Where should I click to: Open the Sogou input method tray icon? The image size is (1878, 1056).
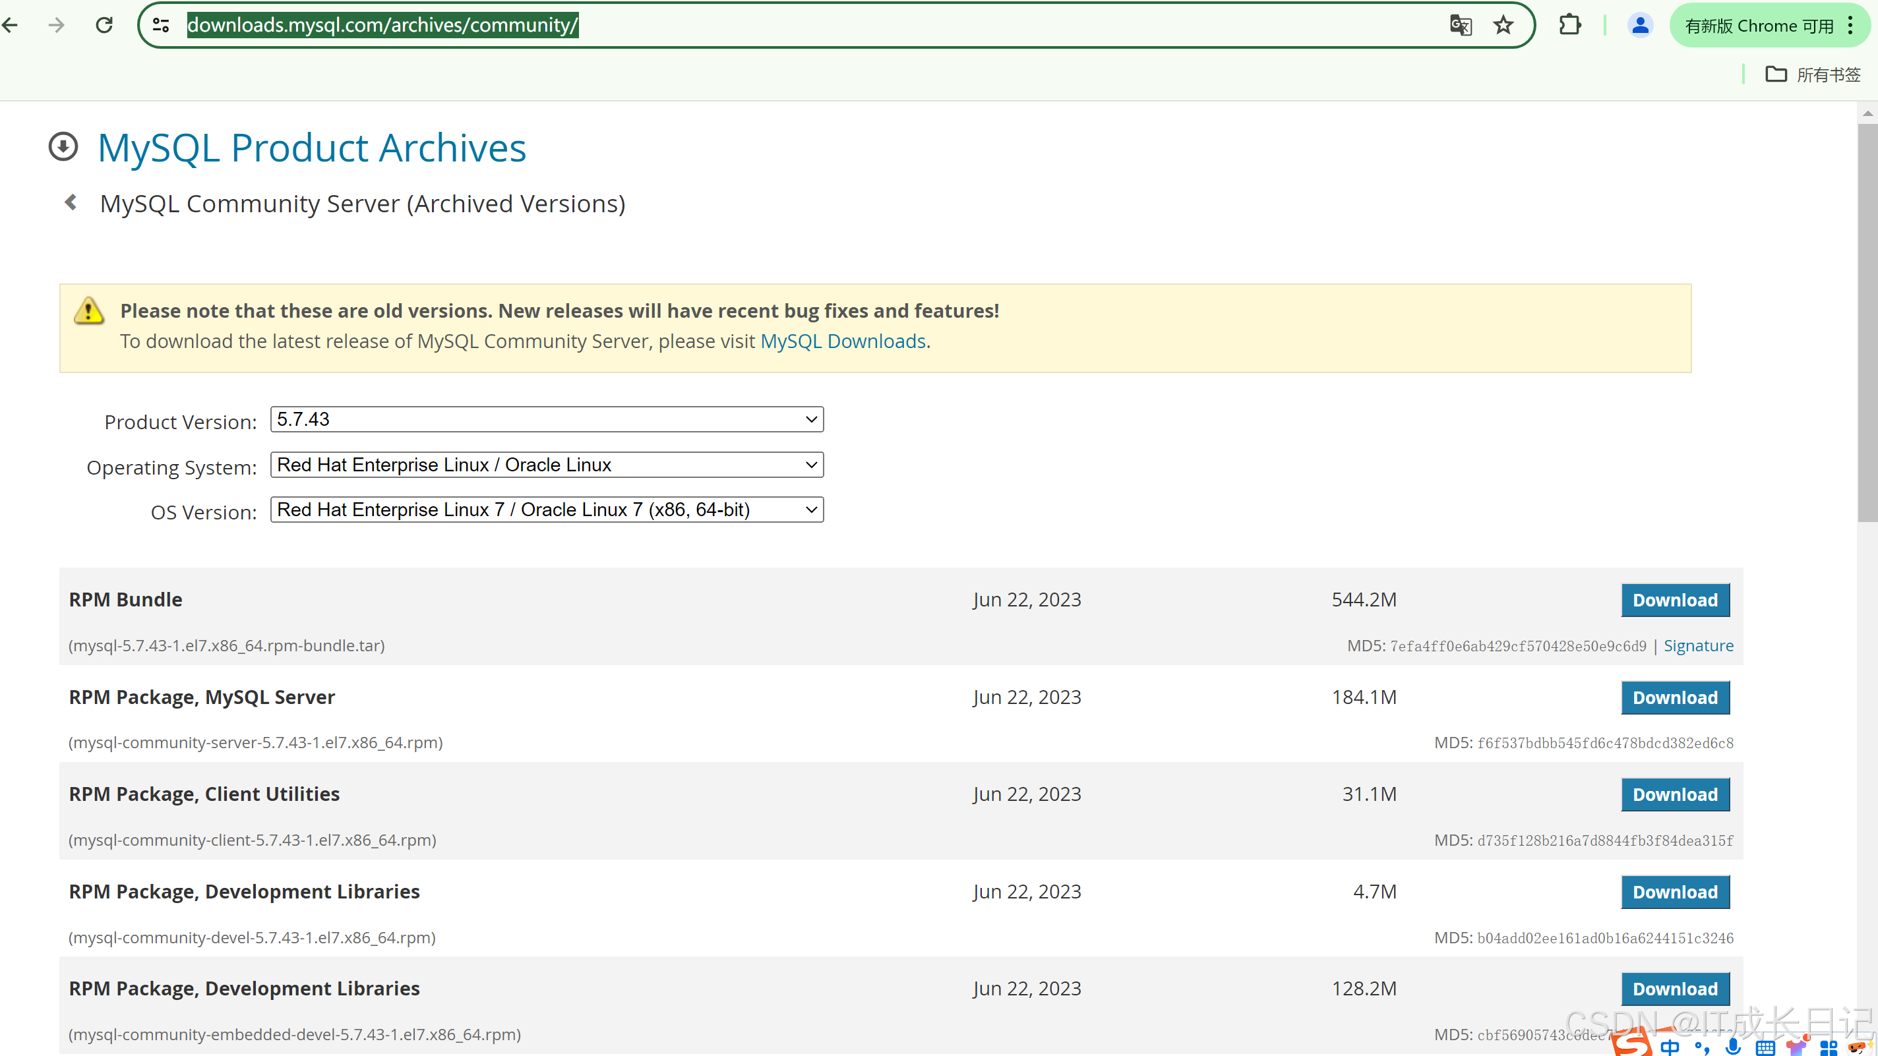[x=1632, y=1043]
